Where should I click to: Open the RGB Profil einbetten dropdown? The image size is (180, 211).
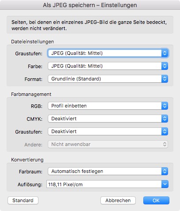coord(108,106)
